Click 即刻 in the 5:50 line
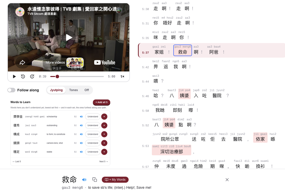The image size is (285, 191). (x=177, y=110)
